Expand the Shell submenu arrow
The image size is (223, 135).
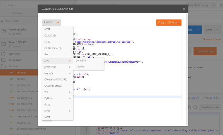tap(70, 111)
